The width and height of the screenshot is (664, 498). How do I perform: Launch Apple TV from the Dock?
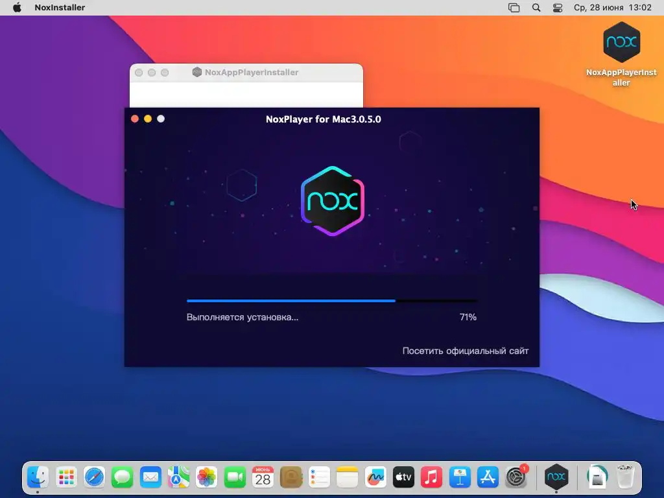pyautogui.click(x=403, y=477)
